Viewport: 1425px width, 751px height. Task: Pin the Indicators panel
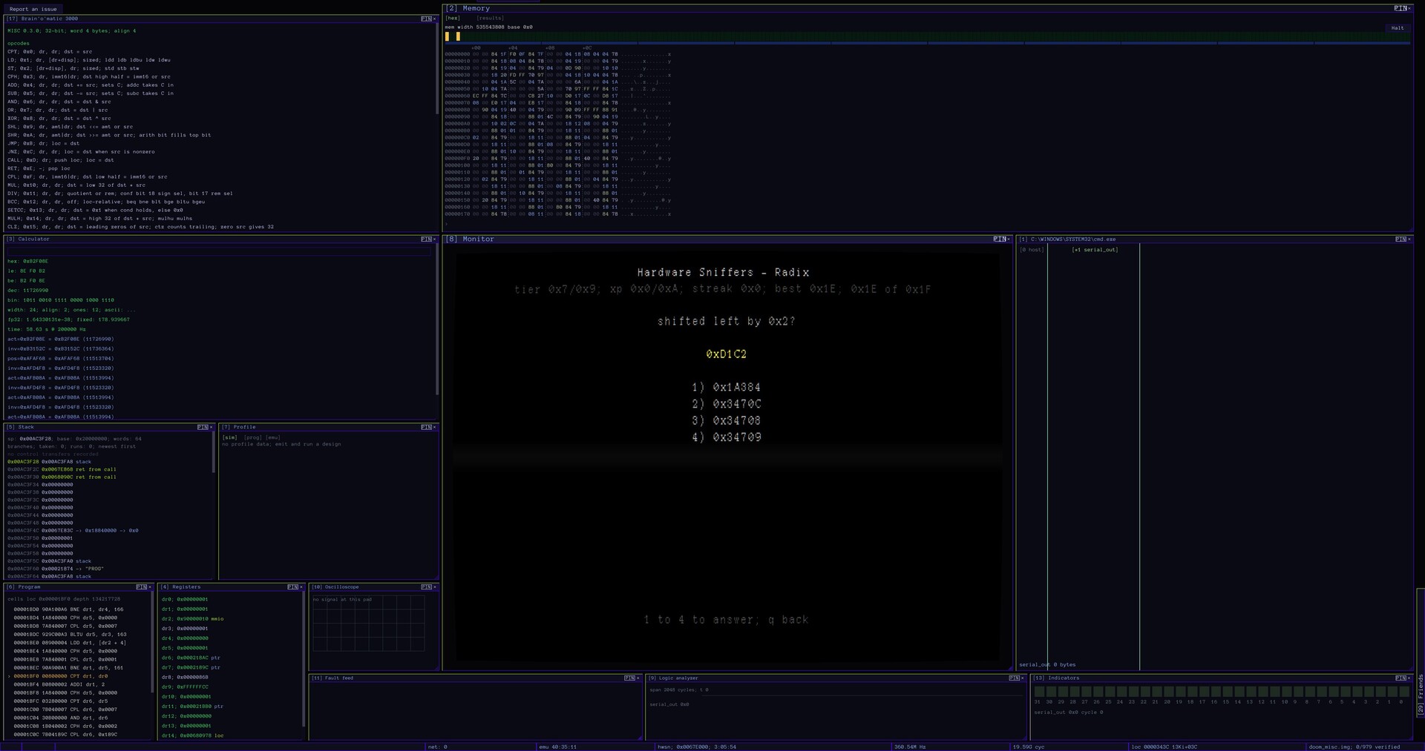(1400, 678)
